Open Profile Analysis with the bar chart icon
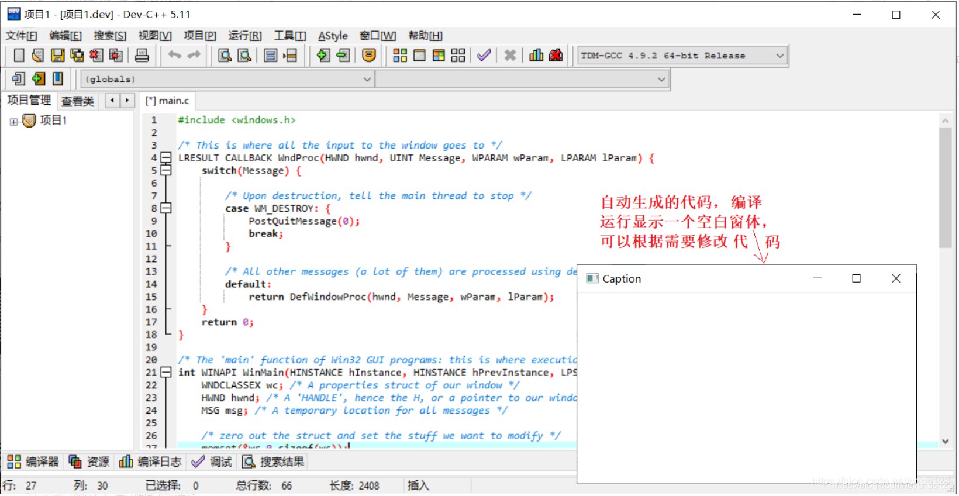The width and height of the screenshot is (959, 496). [x=536, y=56]
